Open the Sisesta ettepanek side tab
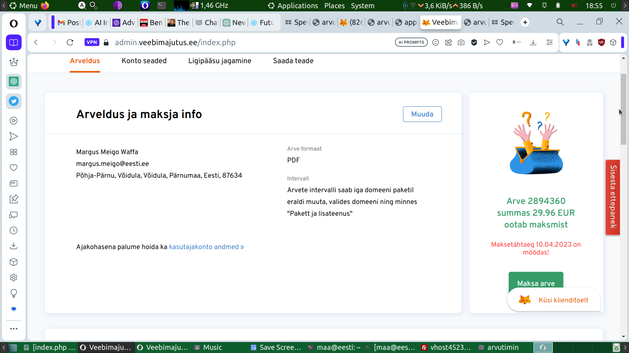The image size is (629, 353). (613, 197)
